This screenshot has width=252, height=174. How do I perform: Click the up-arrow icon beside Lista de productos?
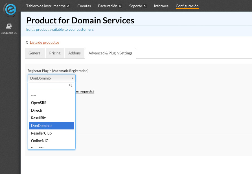pyautogui.click(x=27, y=42)
